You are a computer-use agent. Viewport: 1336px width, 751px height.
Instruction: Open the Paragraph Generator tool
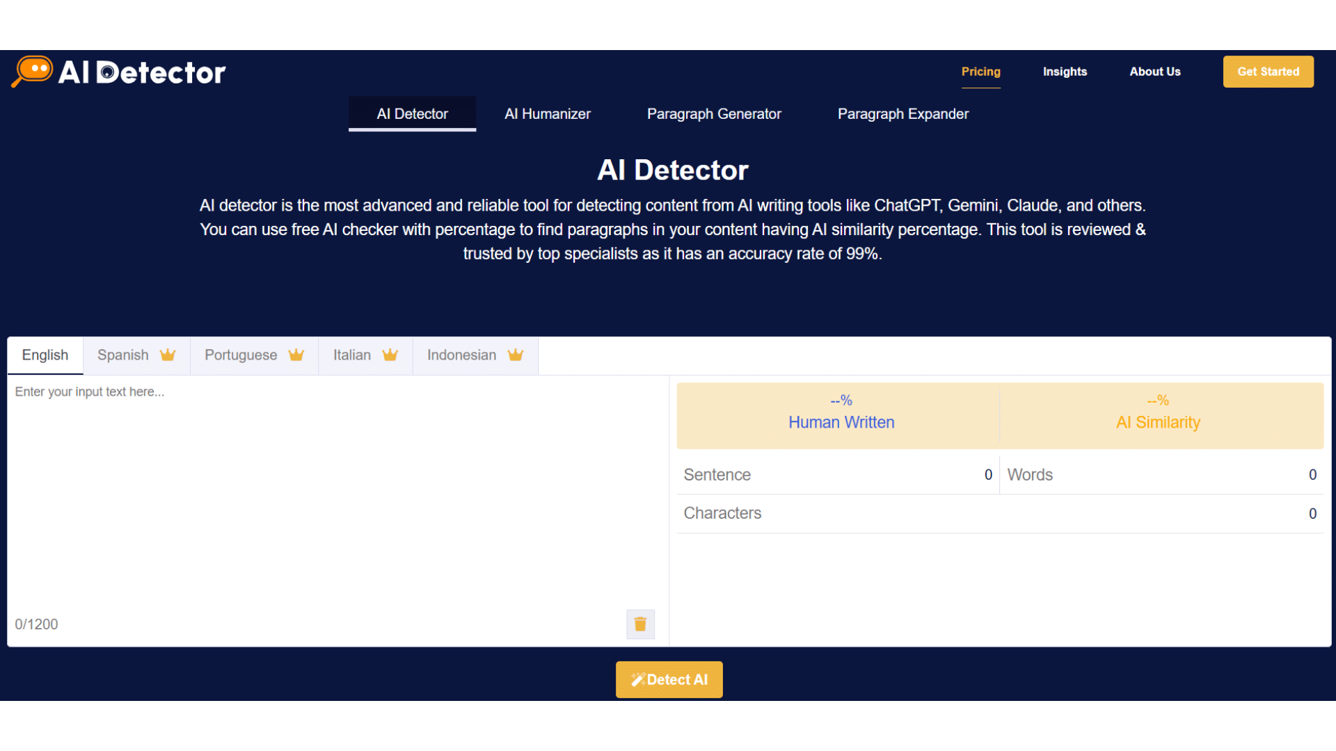714,114
